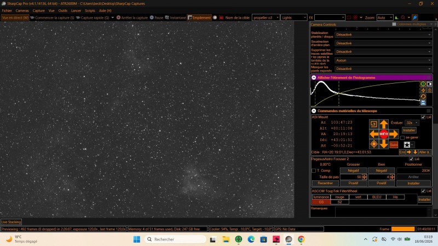Launch Google Chrome from the taskbar
This screenshot has height=246, width=438.
click(x=301, y=239)
